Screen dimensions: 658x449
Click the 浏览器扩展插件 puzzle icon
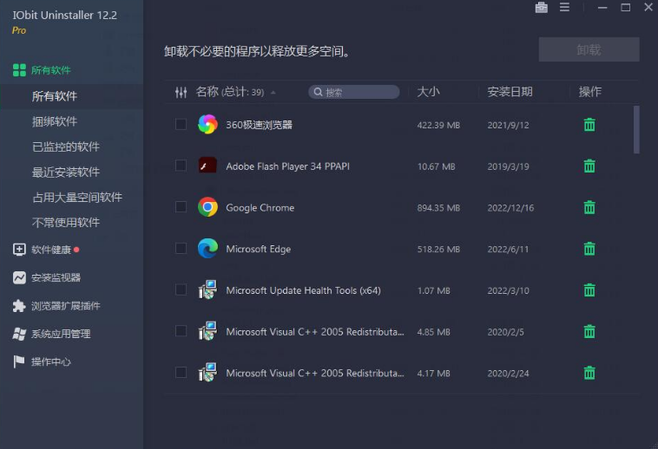(x=19, y=306)
